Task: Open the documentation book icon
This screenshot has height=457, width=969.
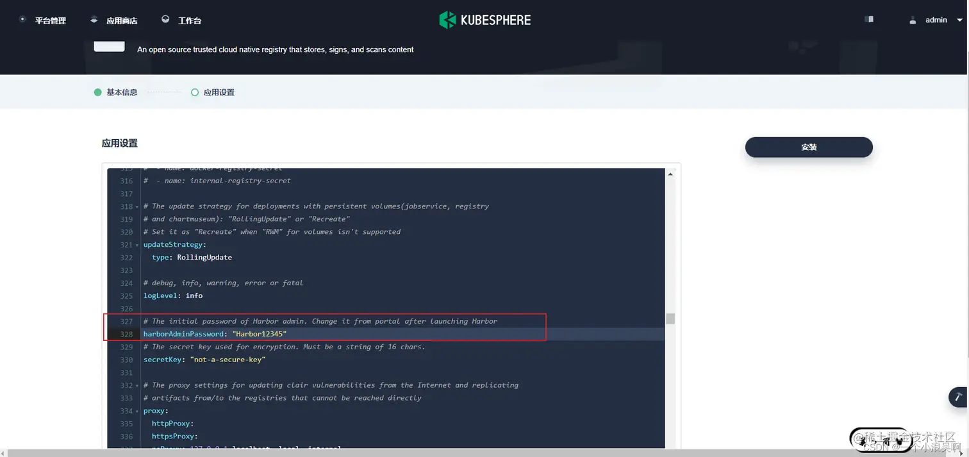Action: tap(869, 20)
